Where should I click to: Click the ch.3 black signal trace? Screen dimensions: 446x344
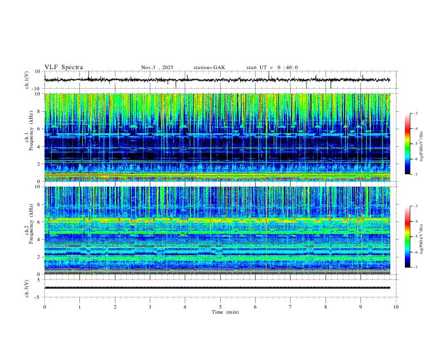click(x=217, y=288)
